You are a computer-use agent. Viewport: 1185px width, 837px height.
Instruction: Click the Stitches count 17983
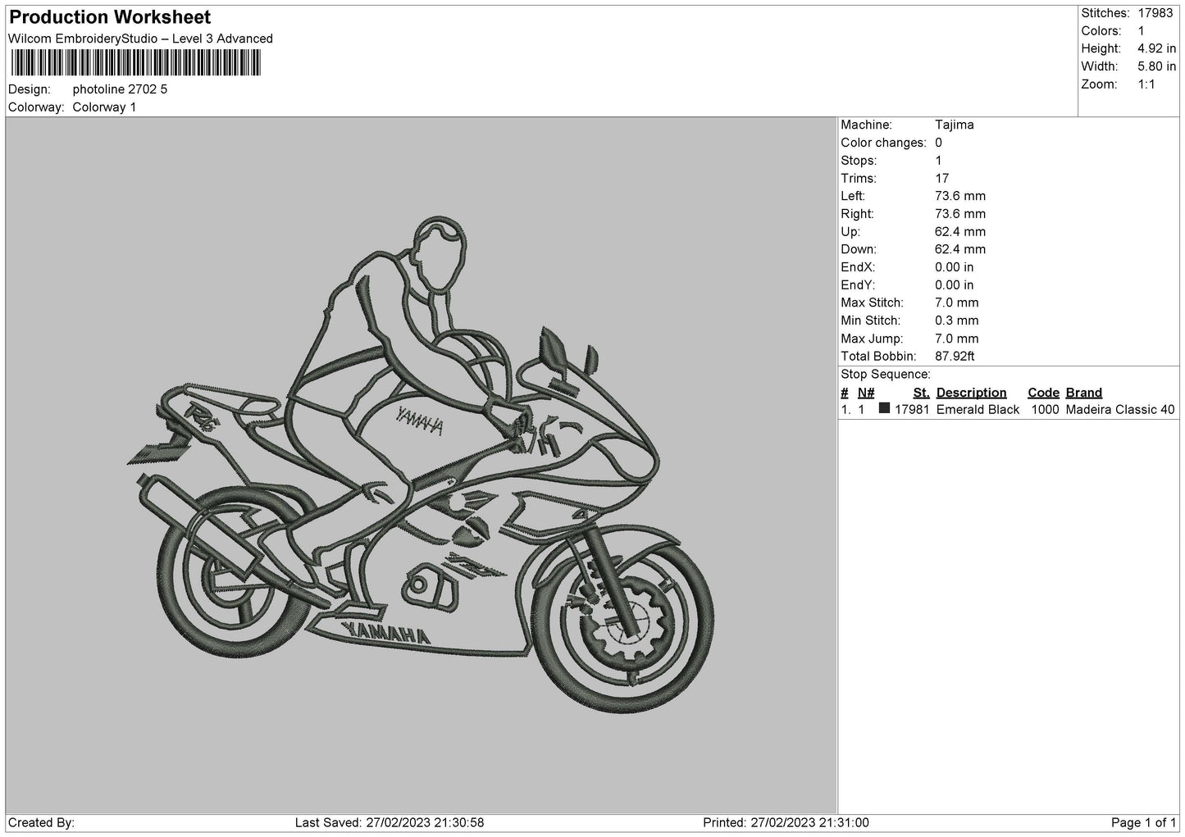tap(1155, 13)
